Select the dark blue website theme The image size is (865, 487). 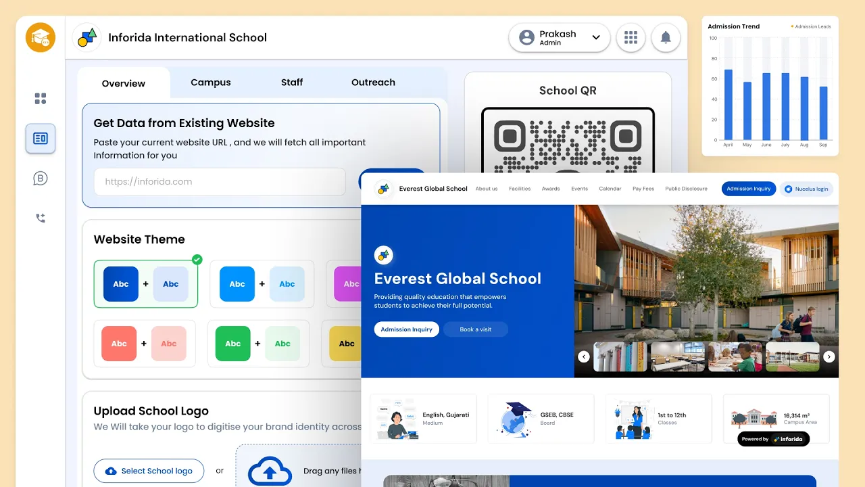coord(146,284)
